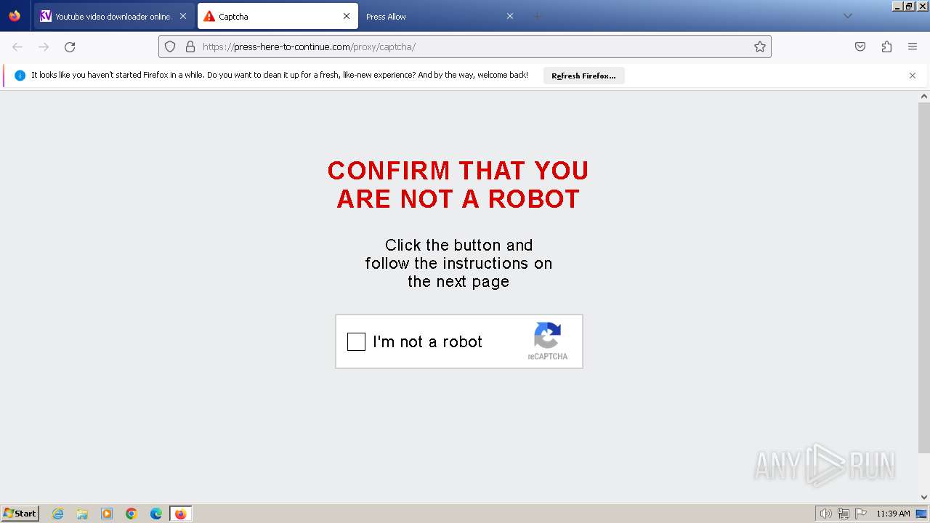Go forward to next page
Image resolution: width=930 pixels, height=523 pixels.
tap(44, 46)
